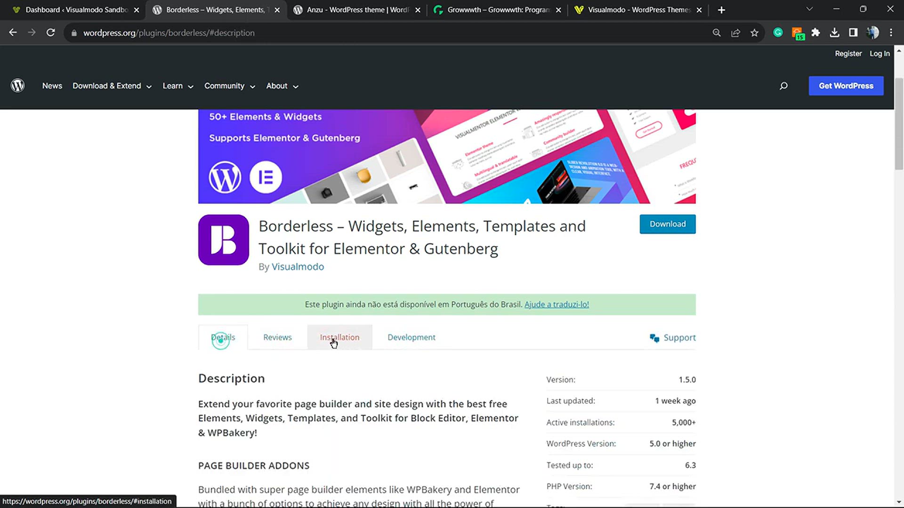The width and height of the screenshot is (904, 508).
Task: Open the Grammarly extension icon
Action: tap(778, 32)
